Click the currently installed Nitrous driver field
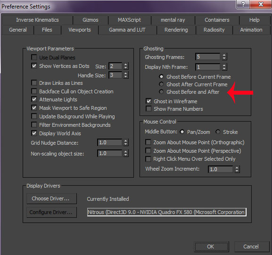The image size is (272, 255). click(166, 212)
